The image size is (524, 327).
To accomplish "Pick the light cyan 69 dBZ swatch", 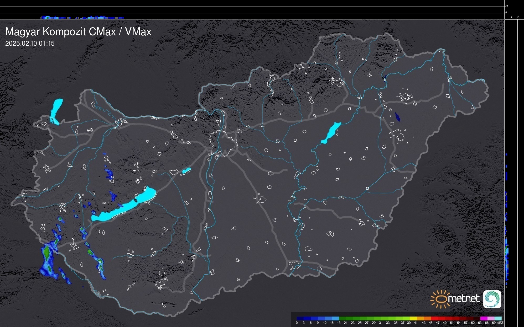I will (498, 318).
